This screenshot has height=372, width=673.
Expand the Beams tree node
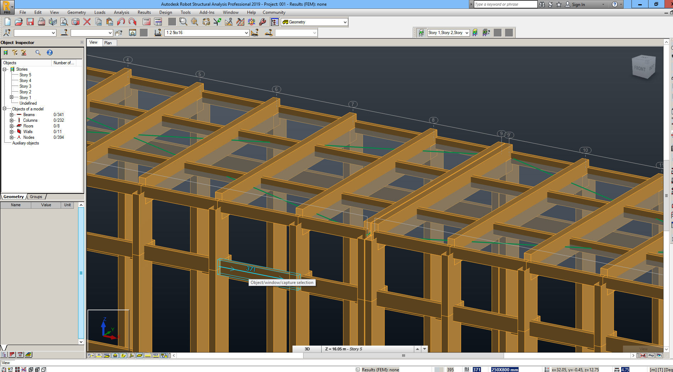tap(11, 115)
